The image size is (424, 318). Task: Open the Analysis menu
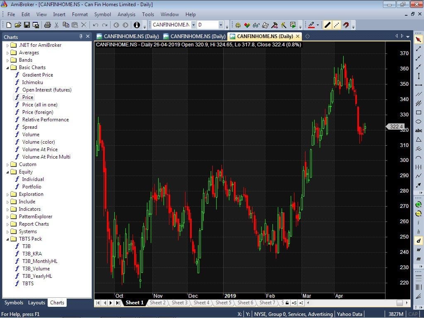tap(126, 14)
